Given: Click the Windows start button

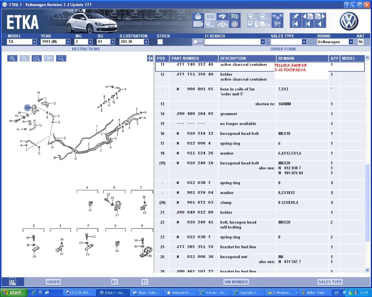Looking at the screenshot, I should (14, 293).
